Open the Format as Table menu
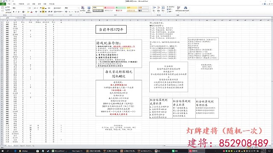Screen dimensions: 273x153 (89, 9)
